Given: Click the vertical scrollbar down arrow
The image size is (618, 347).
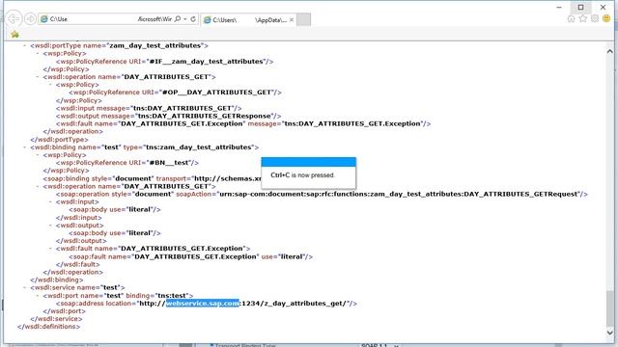Looking at the screenshot, I should point(609,333).
